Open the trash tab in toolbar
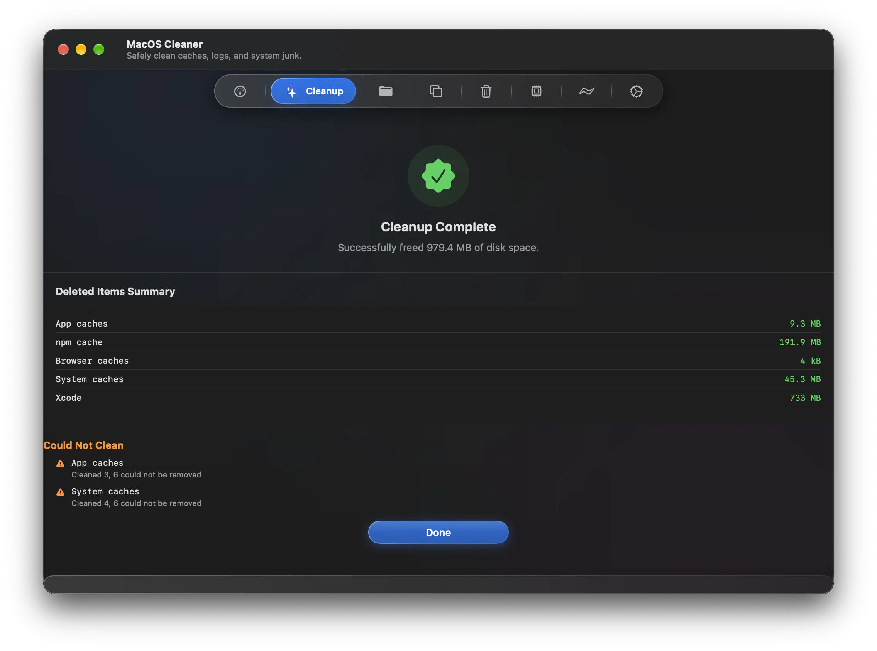Image resolution: width=877 pixels, height=651 pixels. point(486,91)
